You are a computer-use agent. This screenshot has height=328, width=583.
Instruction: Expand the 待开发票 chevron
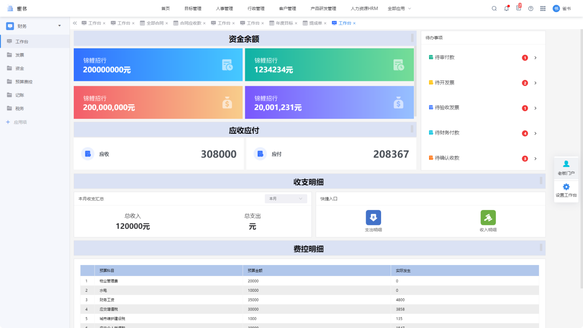point(535,83)
